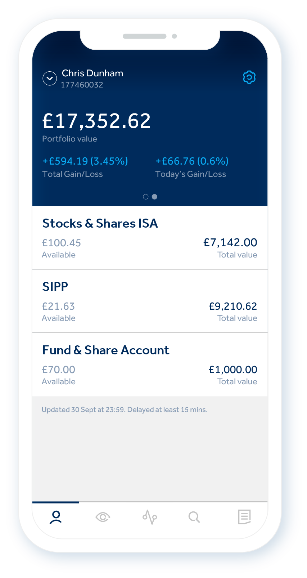Open the watchlist eye icon
Screen dimensions: 307x578
pyautogui.click(x=103, y=517)
